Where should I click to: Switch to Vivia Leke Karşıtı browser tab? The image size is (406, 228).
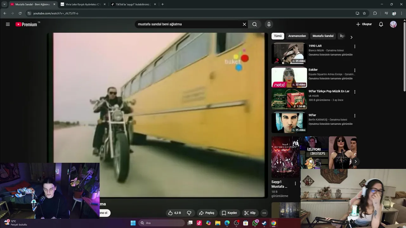83,4
